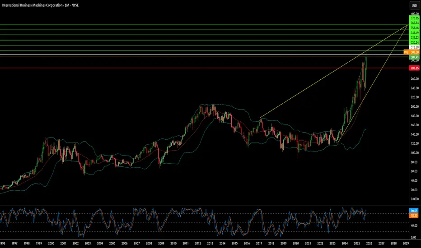The width and height of the screenshot is (421, 248).
Task: Select the 356.46 price level label
Action: pos(414,28)
